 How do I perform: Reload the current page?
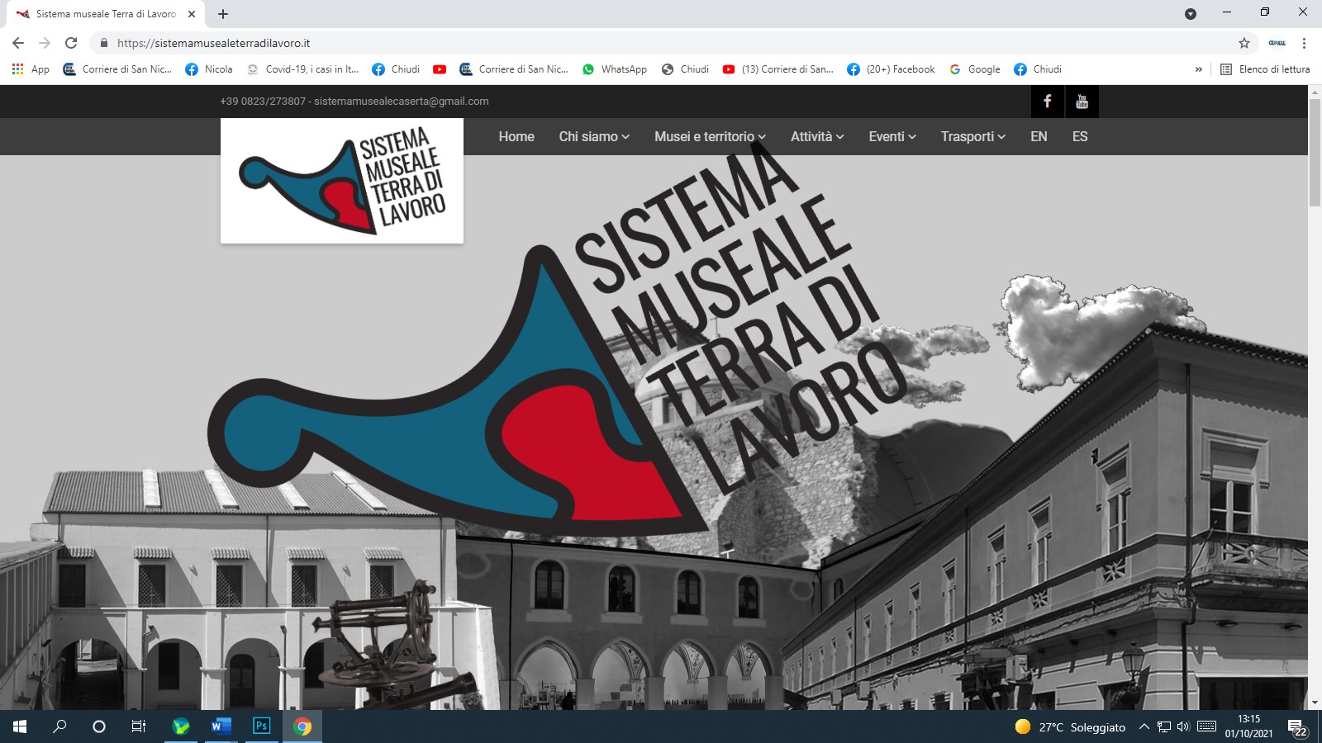(71, 43)
